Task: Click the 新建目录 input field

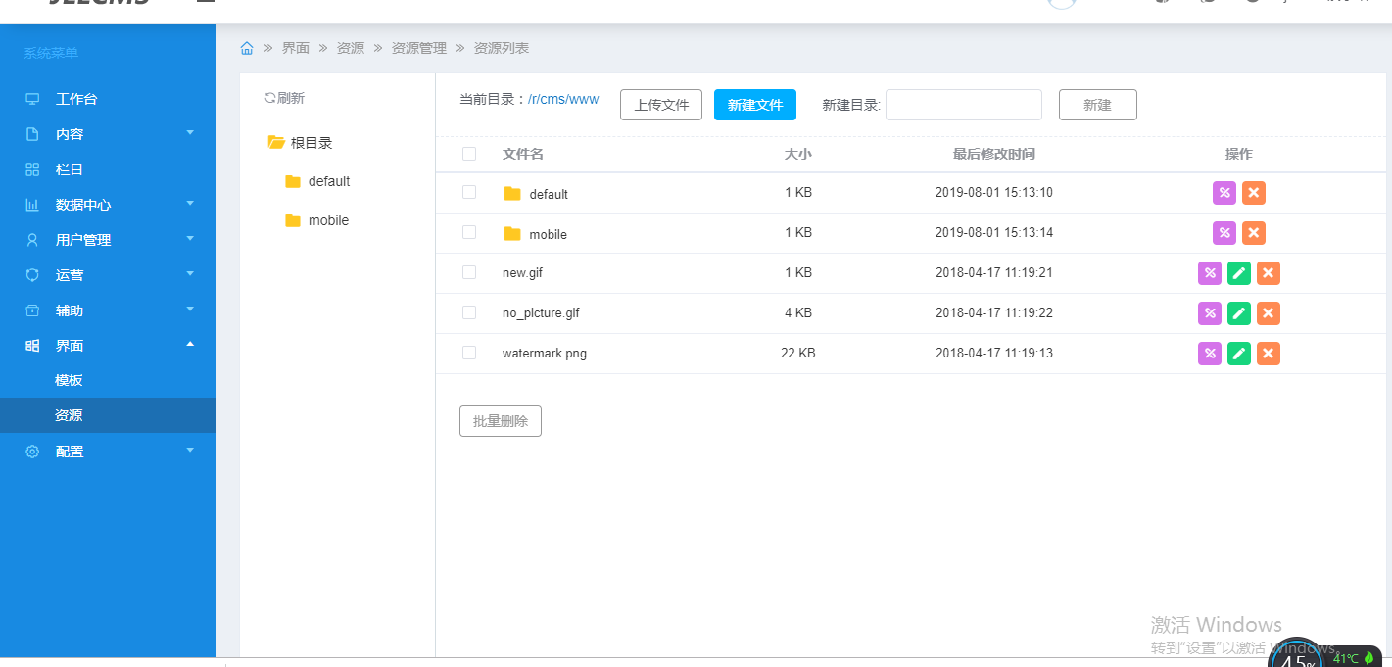Action: click(x=963, y=105)
